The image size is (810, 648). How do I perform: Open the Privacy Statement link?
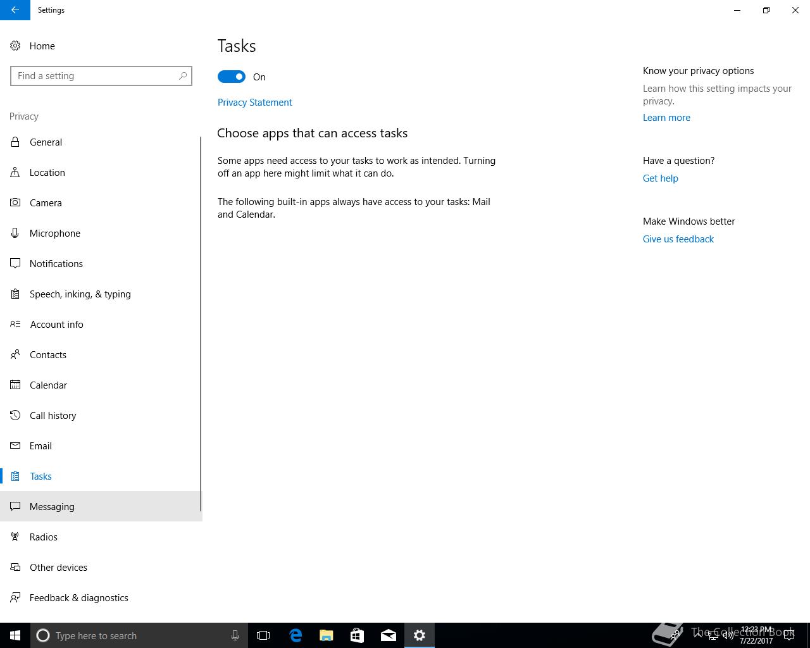[x=254, y=103]
